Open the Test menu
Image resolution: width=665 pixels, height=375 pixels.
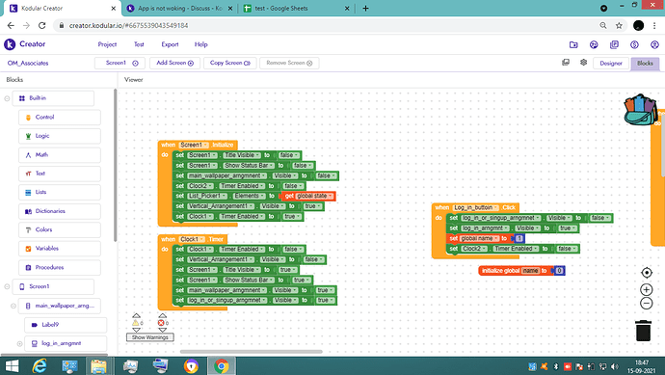point(139,44)
